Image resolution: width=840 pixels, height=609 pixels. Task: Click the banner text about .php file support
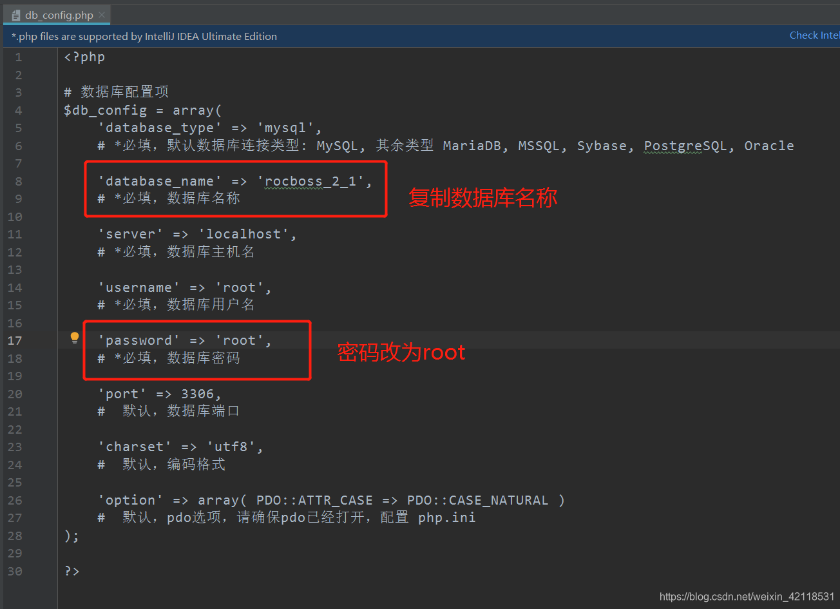pos(144,37)
